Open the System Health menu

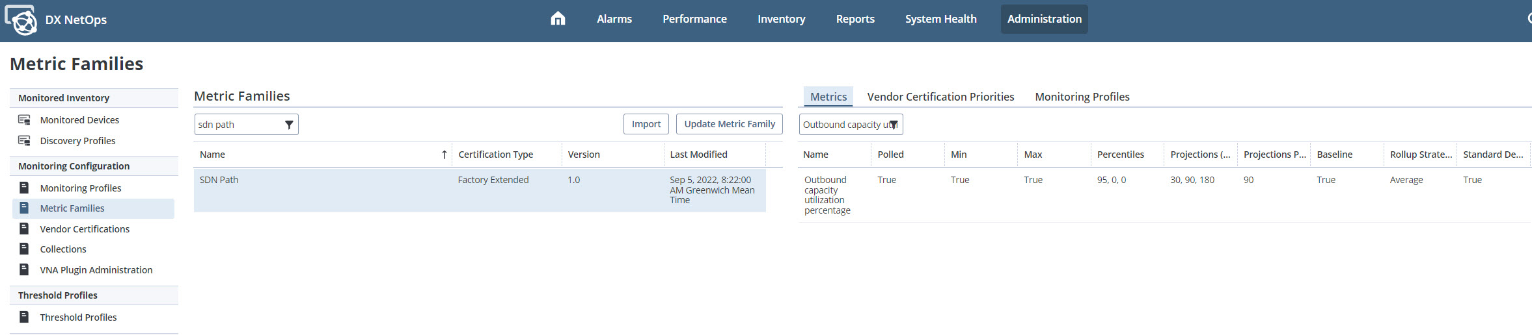click(x=940, y=19)
